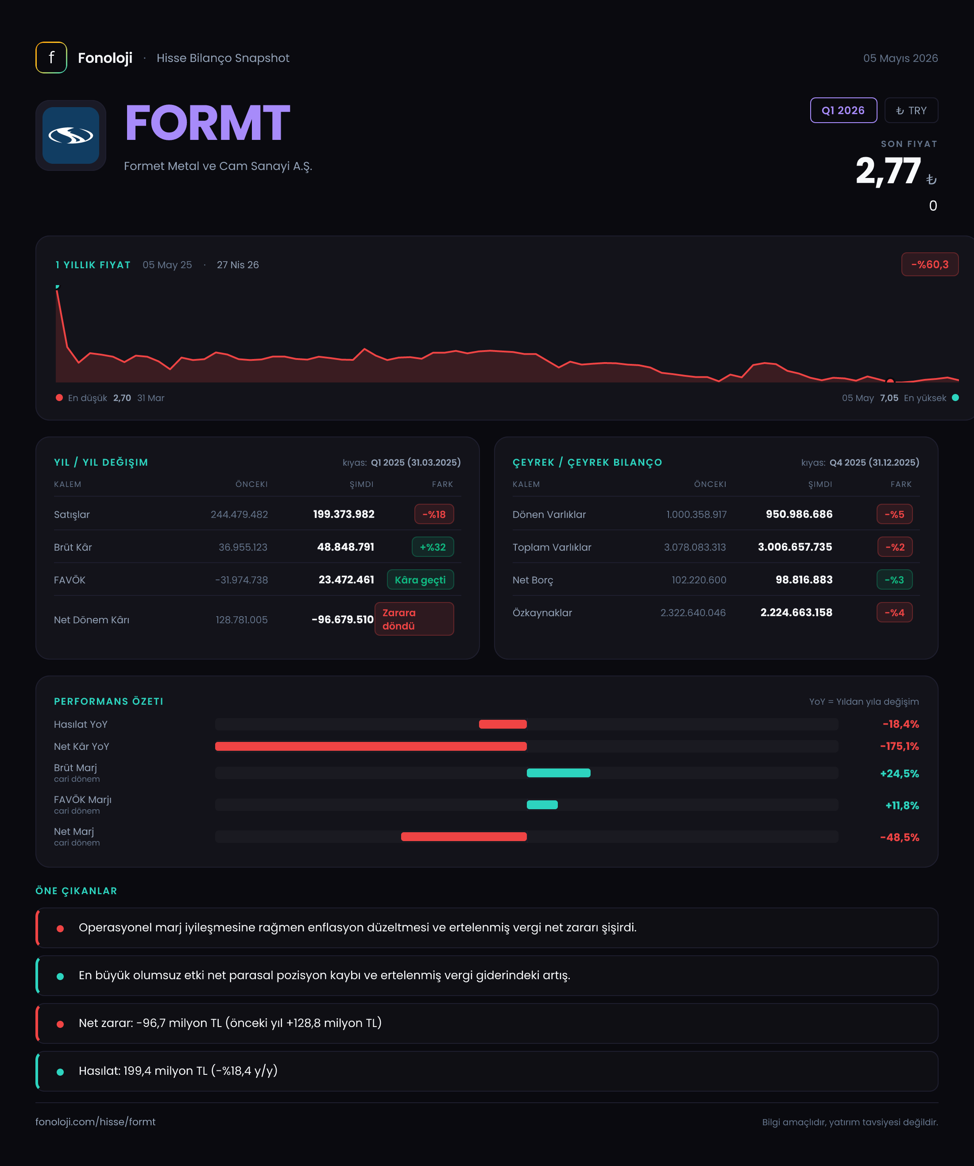This screenshot has height=1166, width=974.
Task: Click the -175,1% Net Kâr YoY value
Action: pos(899,746)
